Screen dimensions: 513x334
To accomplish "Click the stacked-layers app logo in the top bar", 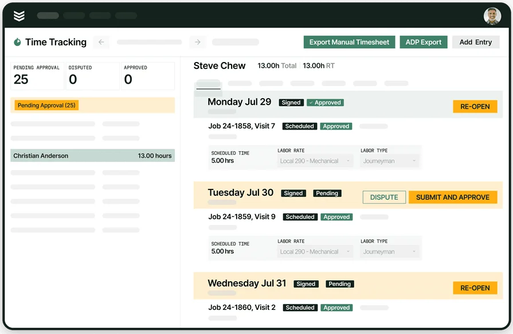I will point(19,15).
